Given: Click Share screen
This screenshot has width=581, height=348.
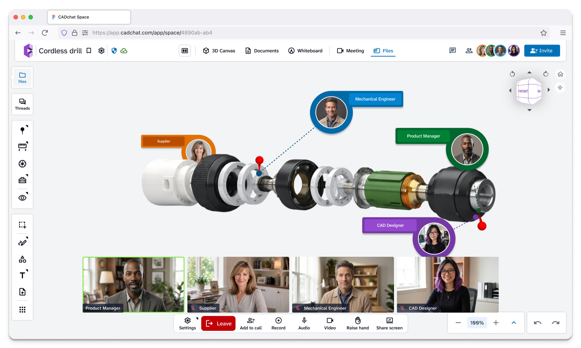Looking at the screenshot, I should [389, 324].
